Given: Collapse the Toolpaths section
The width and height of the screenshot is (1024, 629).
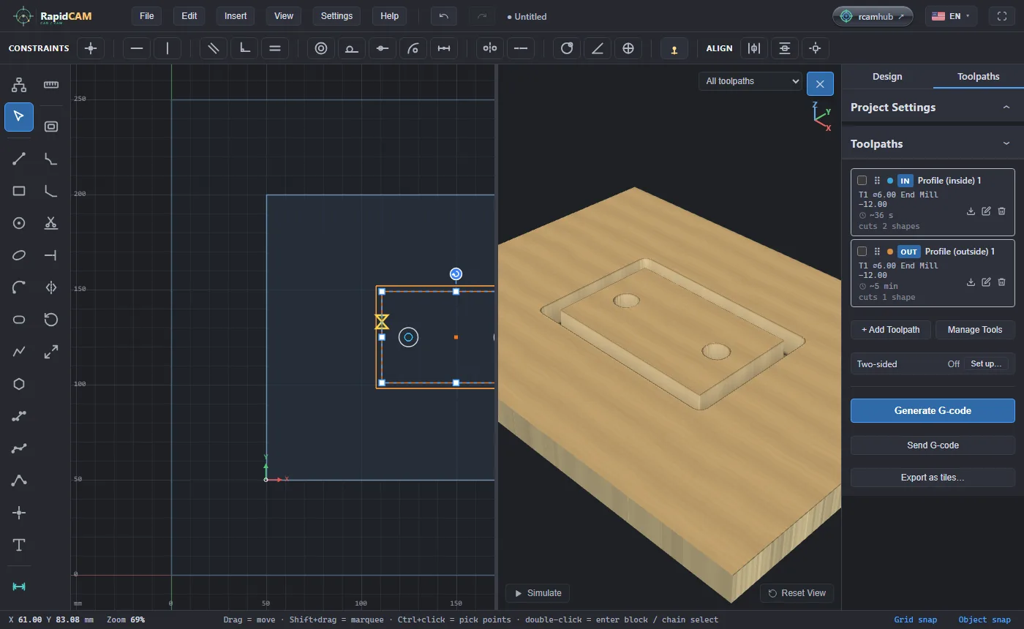Looking at the screenshot, I should coord(1006,144).
